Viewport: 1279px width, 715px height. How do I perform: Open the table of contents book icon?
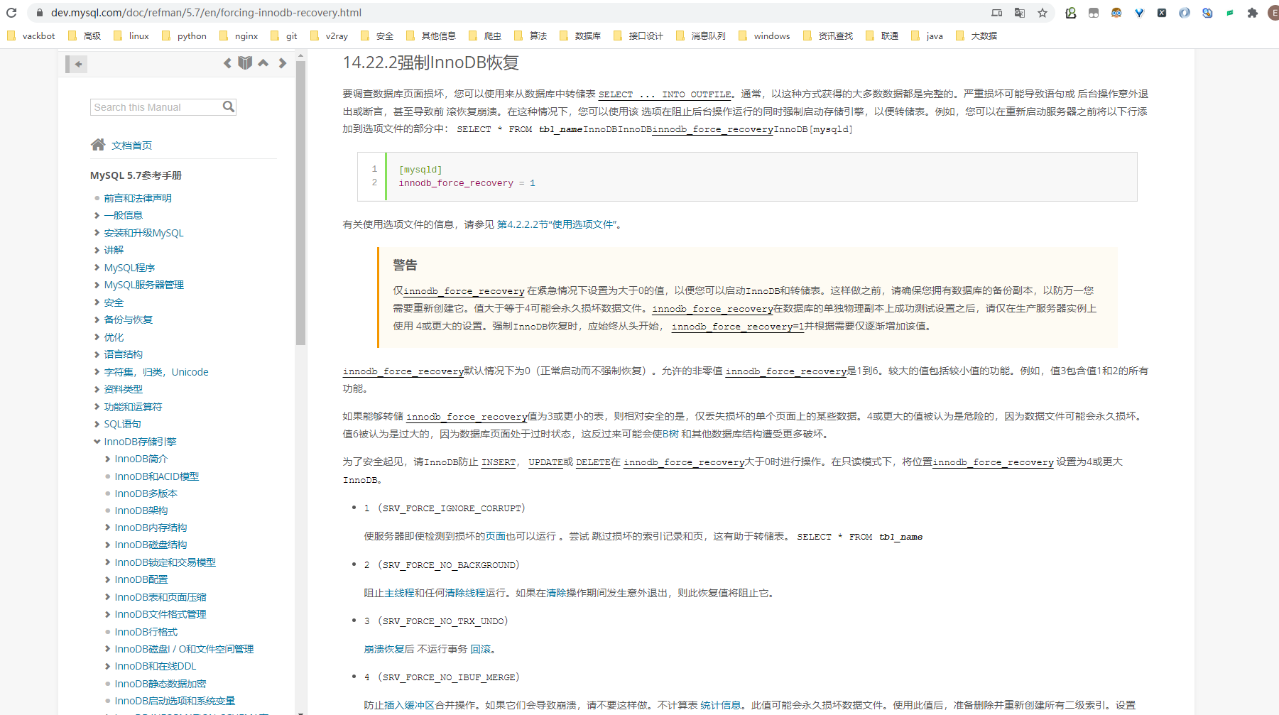click(x=244, y=62)
